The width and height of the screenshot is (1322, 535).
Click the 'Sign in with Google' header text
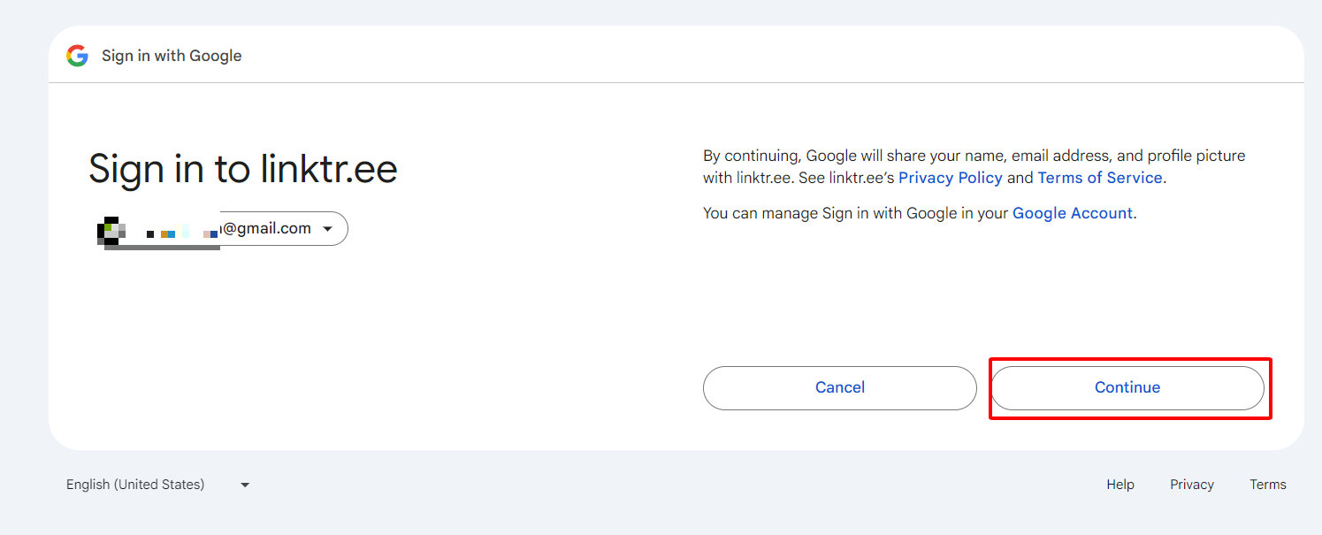tap(172, 56)
